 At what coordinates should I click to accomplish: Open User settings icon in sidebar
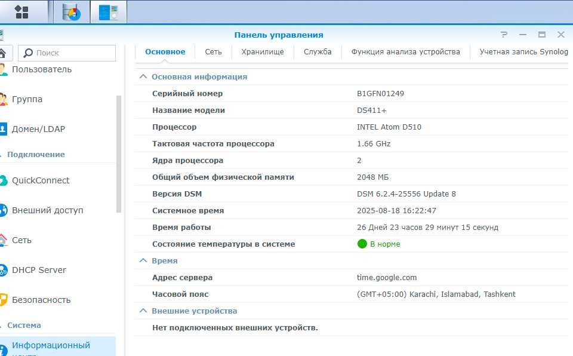[3, 69]
